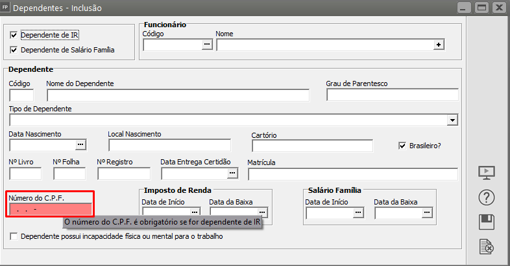
Task: Open the Data Entrega Certidão date picker button
Action: click(x=232, y=173)
